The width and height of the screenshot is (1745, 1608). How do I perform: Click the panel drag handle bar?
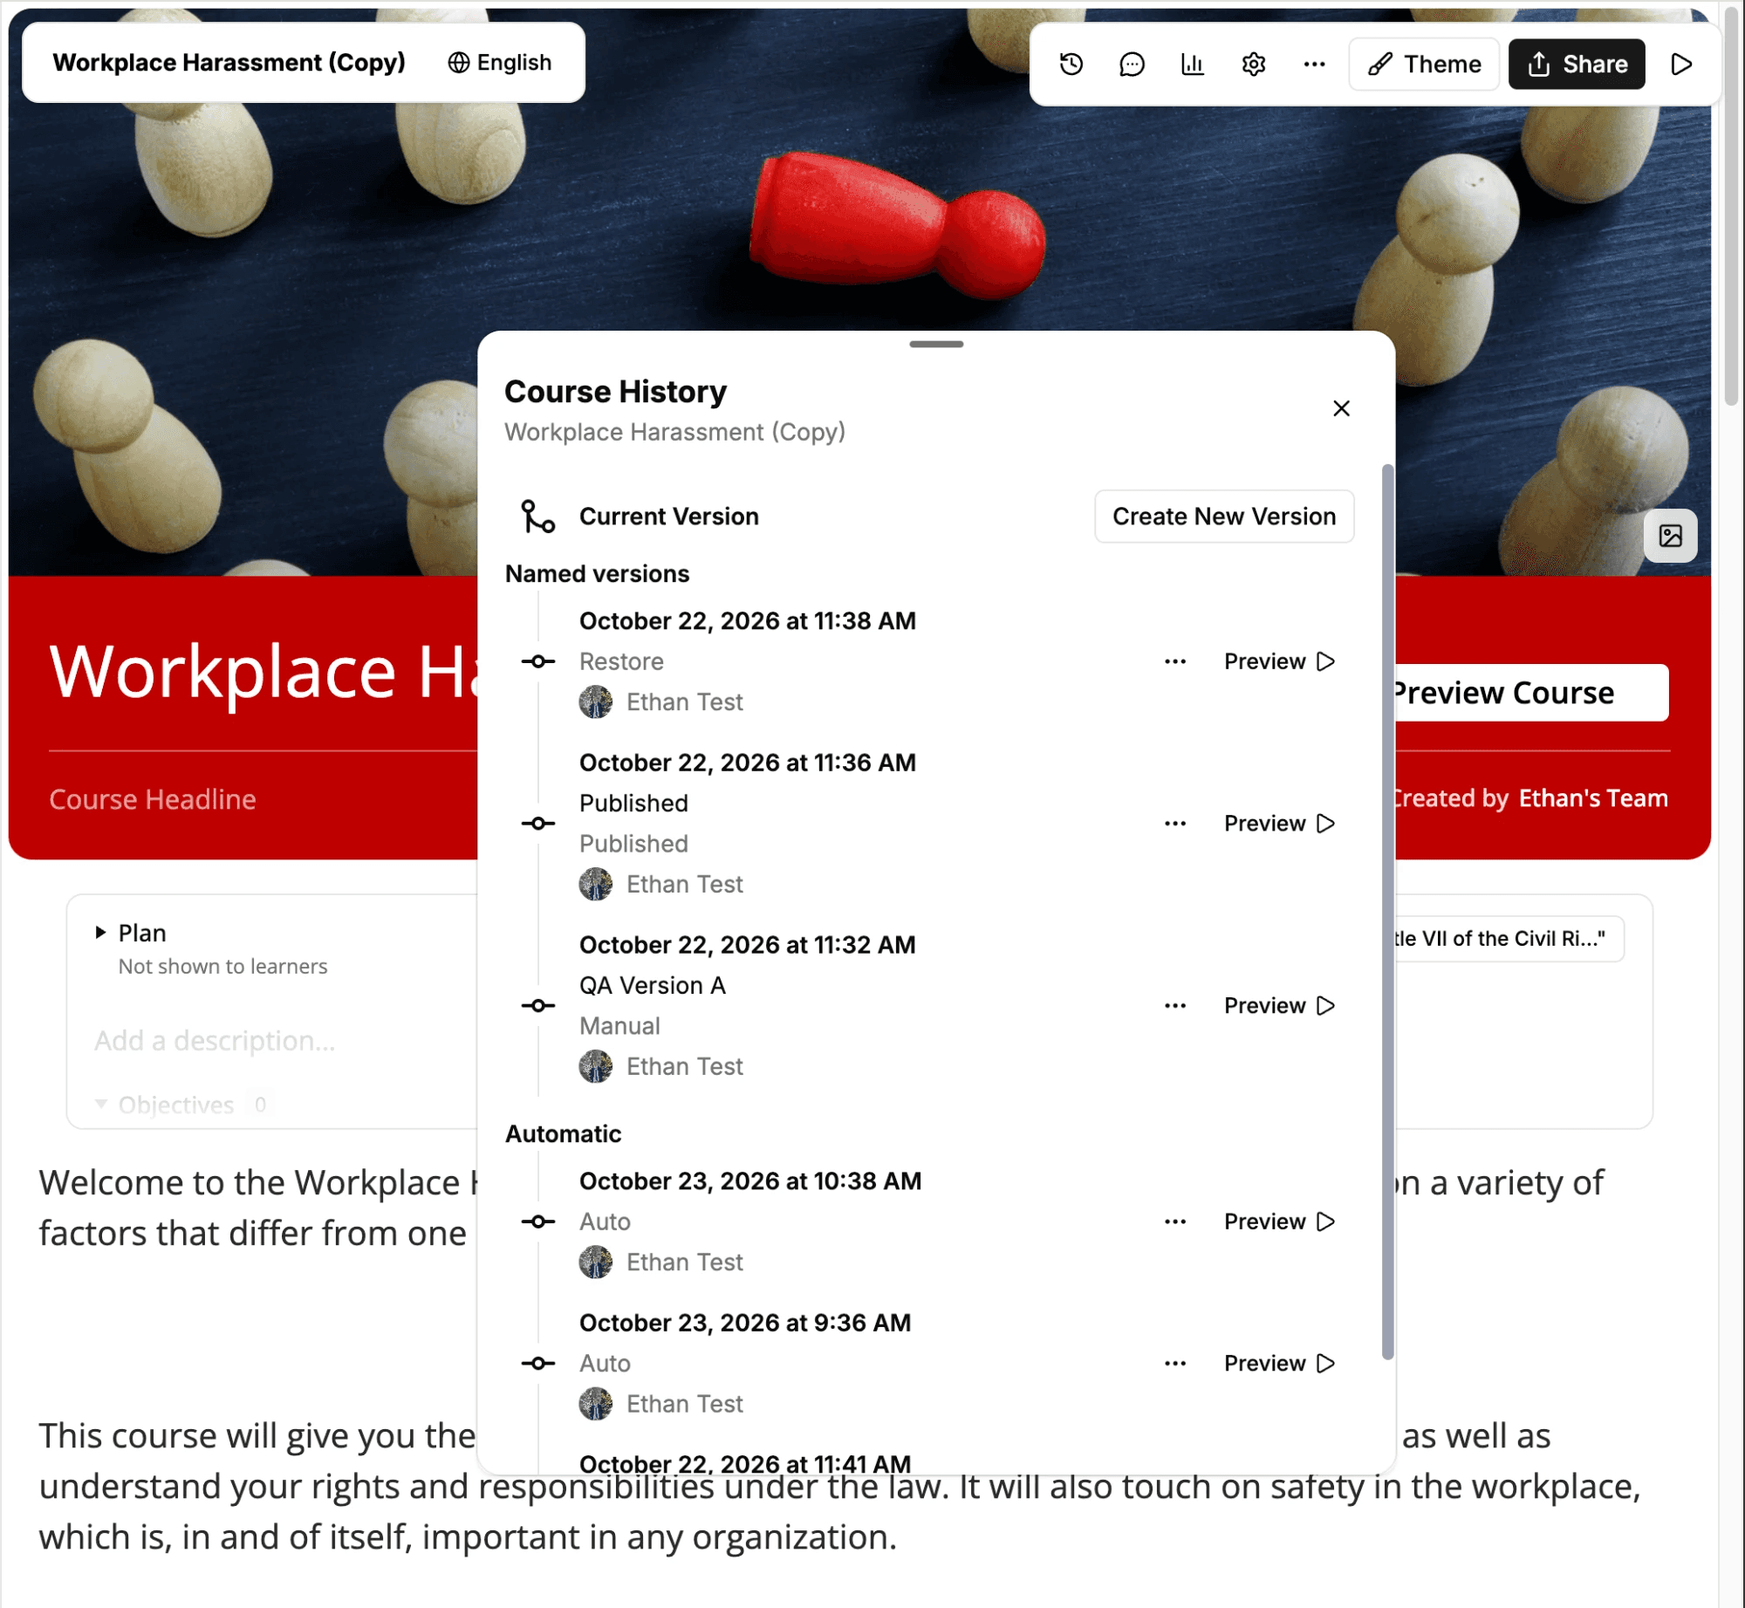coord(936,345)
